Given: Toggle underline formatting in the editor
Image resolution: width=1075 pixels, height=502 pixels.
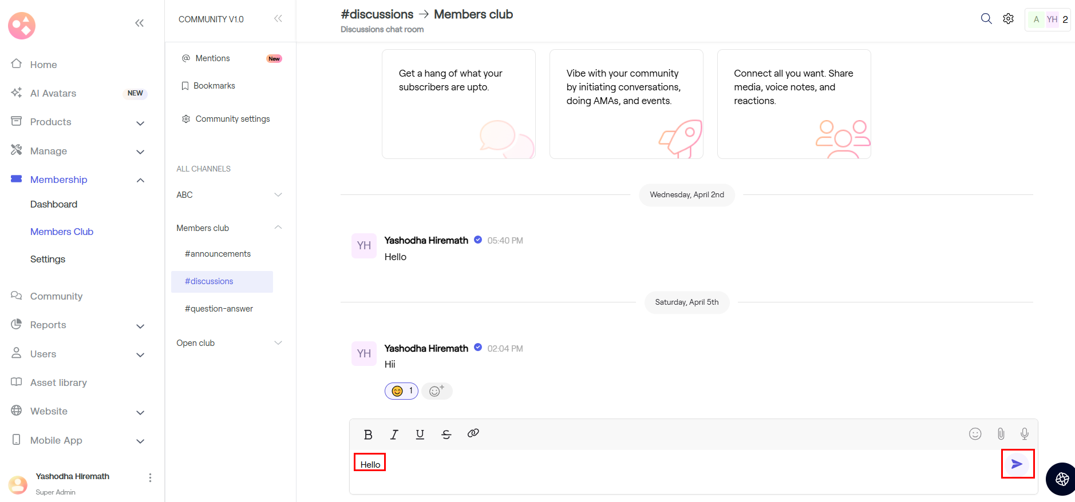Looking at the screenshot, I should click(420, 435).
